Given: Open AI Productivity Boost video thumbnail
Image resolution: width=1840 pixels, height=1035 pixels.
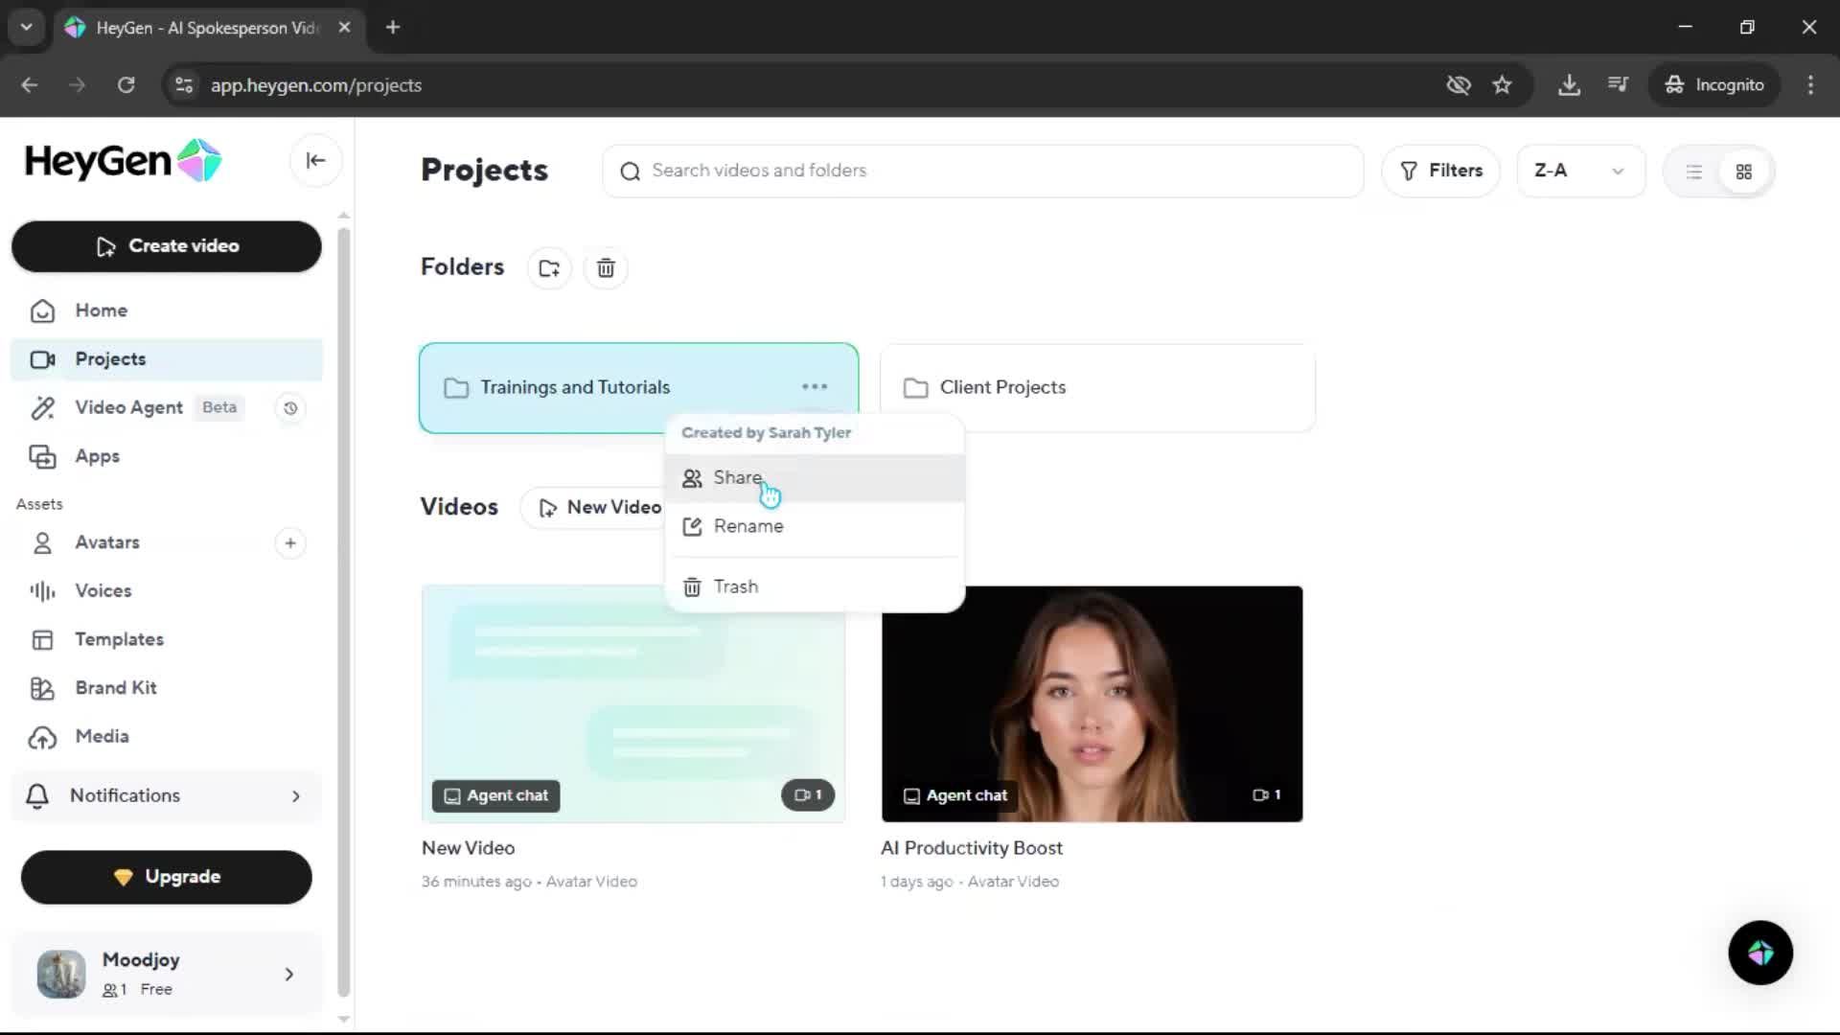Looking at the screenshot, I should (1092, 704).
